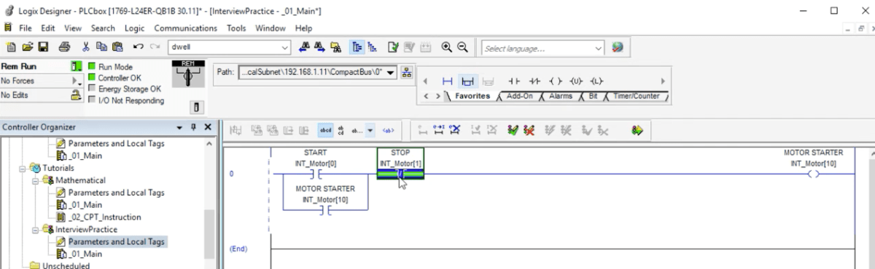Cut selection with scissors icon

tap(85, 47)
